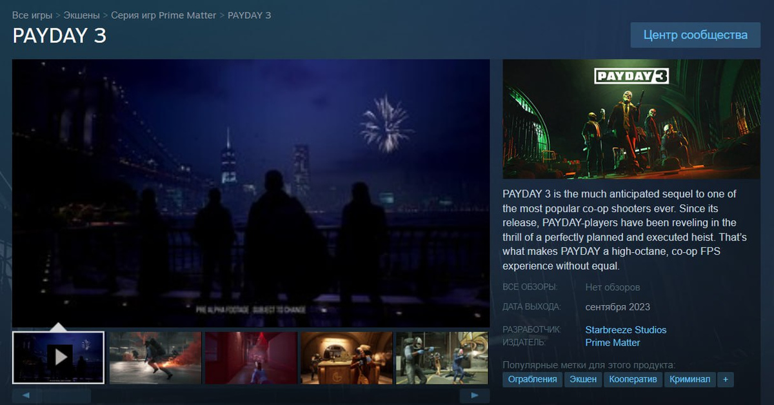The width and height of the screenshot is (774, 405).
Task: View the bank lobby screenshot thumbnail
Action: coord(346,358)
